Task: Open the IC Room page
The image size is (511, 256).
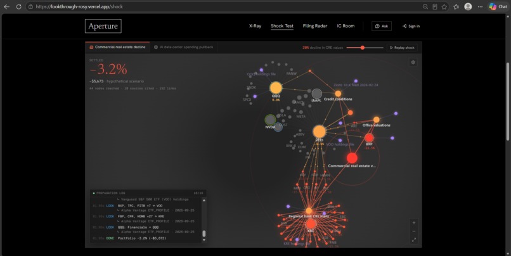Action: 346,26
